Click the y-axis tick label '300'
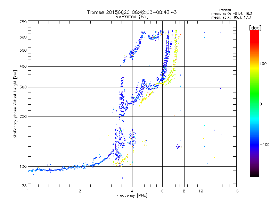 coord(23,87)
